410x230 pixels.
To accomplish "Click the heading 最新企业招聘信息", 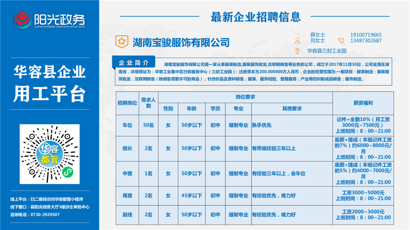I will (256, 17).
